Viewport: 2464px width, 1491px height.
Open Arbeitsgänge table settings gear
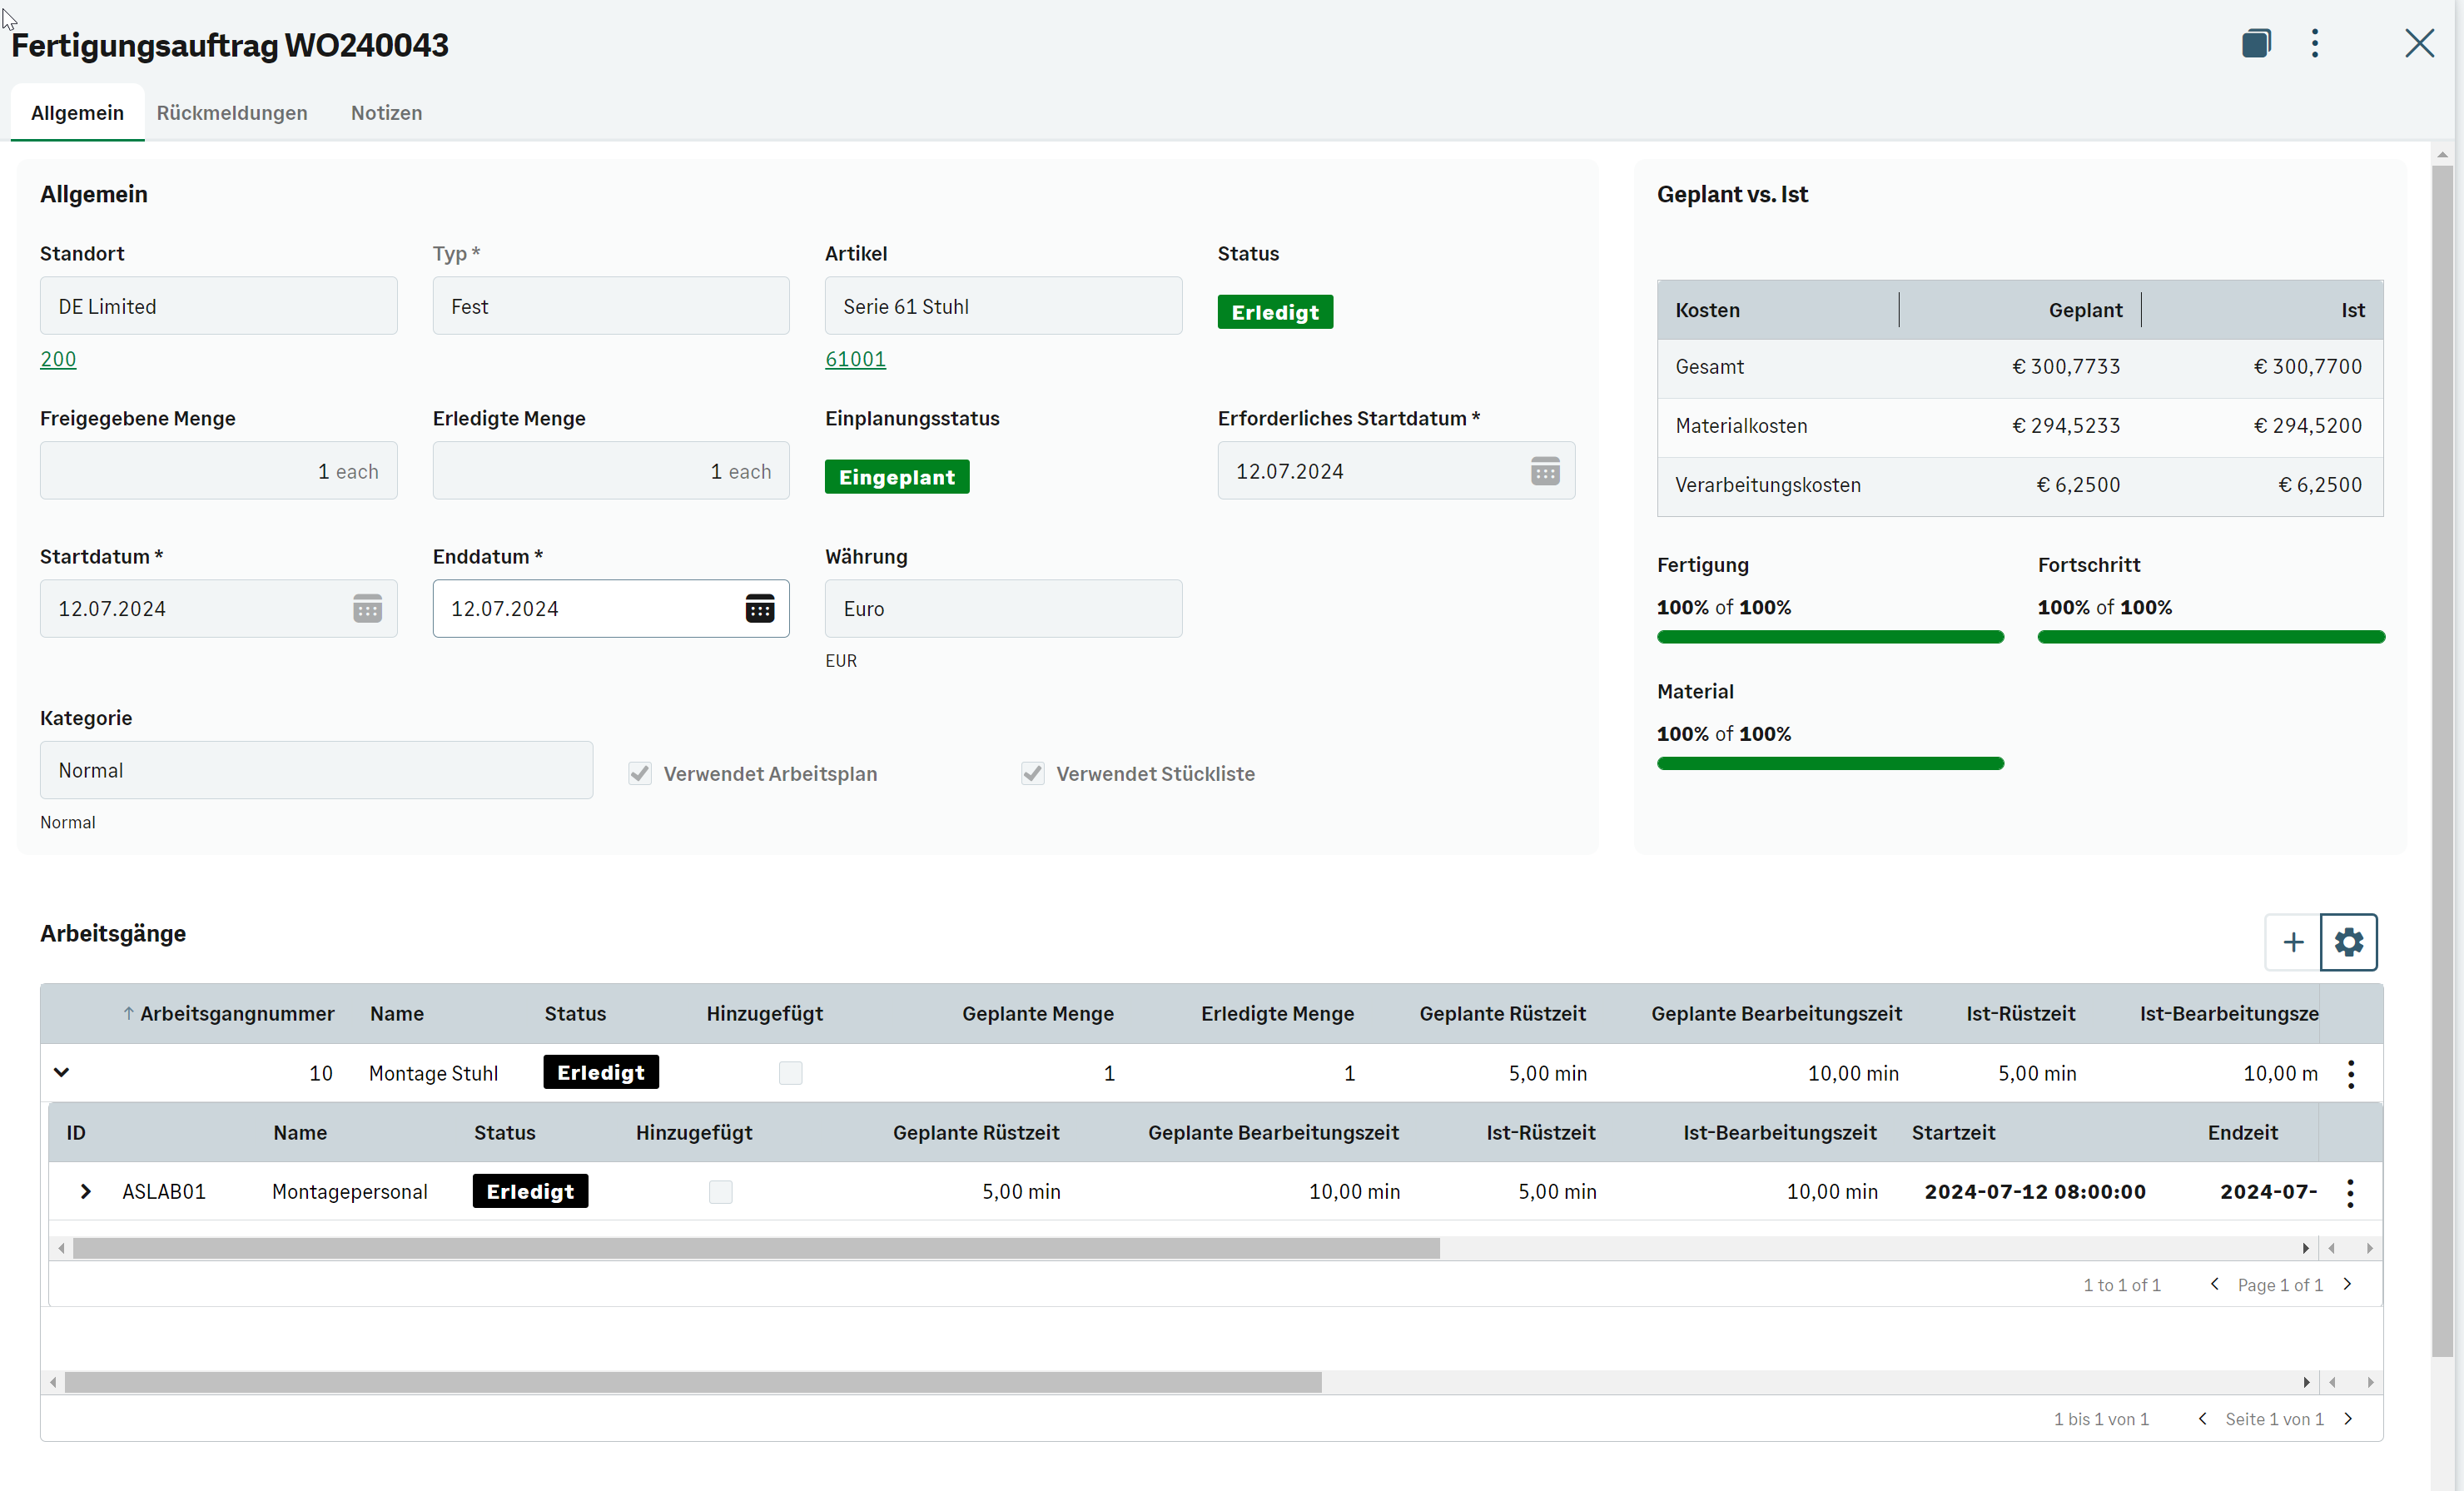click(x=2348, y=941)
